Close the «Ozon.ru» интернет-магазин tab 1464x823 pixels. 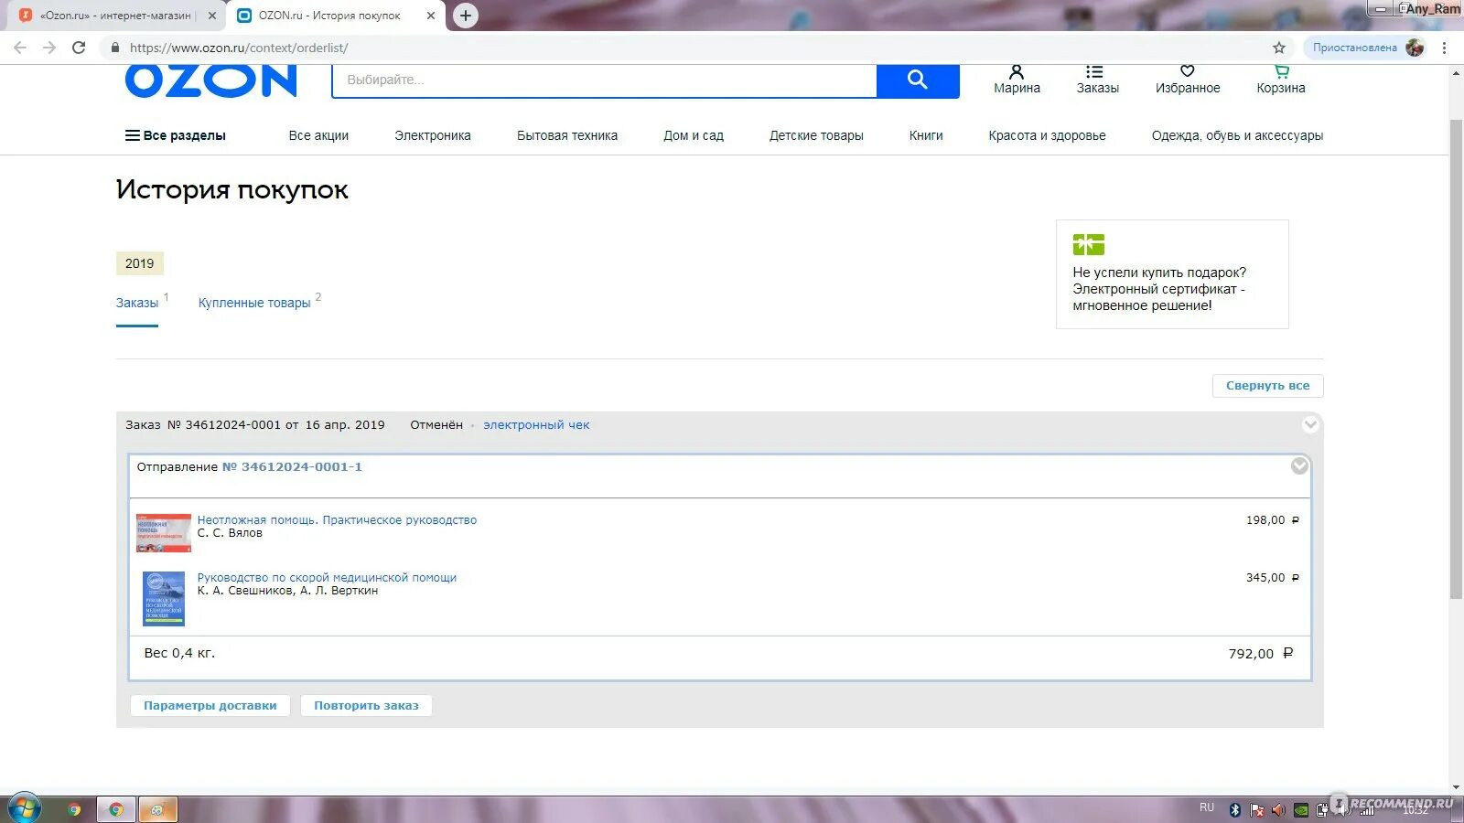pos(212,16)
